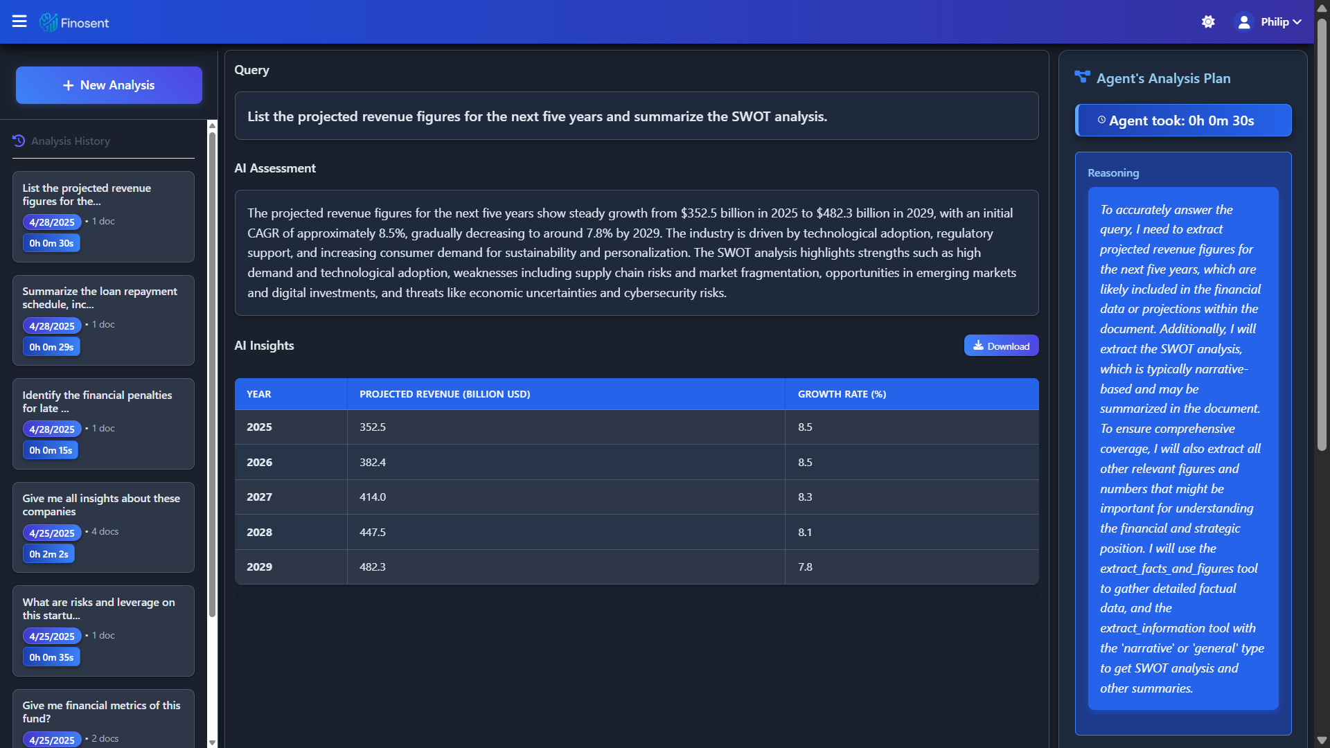Image resolution: width=1330 pixels, height=748 pixels.
Task: Click the 0h 0m 30s duration badge
Action: click(x=51, y=243)
